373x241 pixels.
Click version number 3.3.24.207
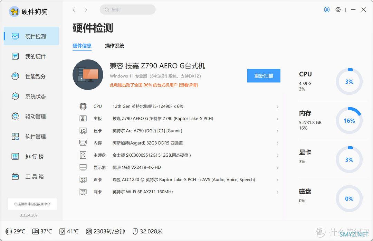29,215
